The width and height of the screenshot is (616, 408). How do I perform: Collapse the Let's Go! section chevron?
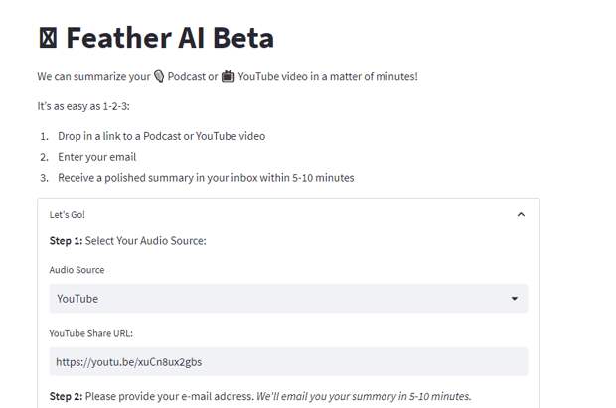click(x=522, y=214)
